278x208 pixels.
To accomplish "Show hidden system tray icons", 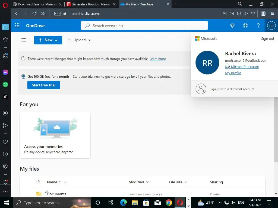I will click(x=220, y=203).
